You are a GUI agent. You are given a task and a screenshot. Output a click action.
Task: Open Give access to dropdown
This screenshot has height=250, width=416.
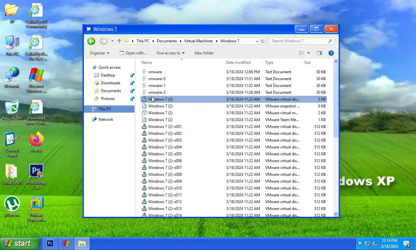[170, 53]
